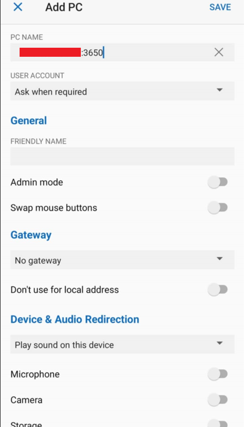Tap the audio playback dropdown arrow
Viewport: 244px width, 427px height.
(219, 343)
